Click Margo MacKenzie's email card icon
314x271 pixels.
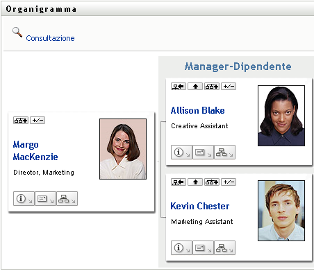tap(45, 198)
